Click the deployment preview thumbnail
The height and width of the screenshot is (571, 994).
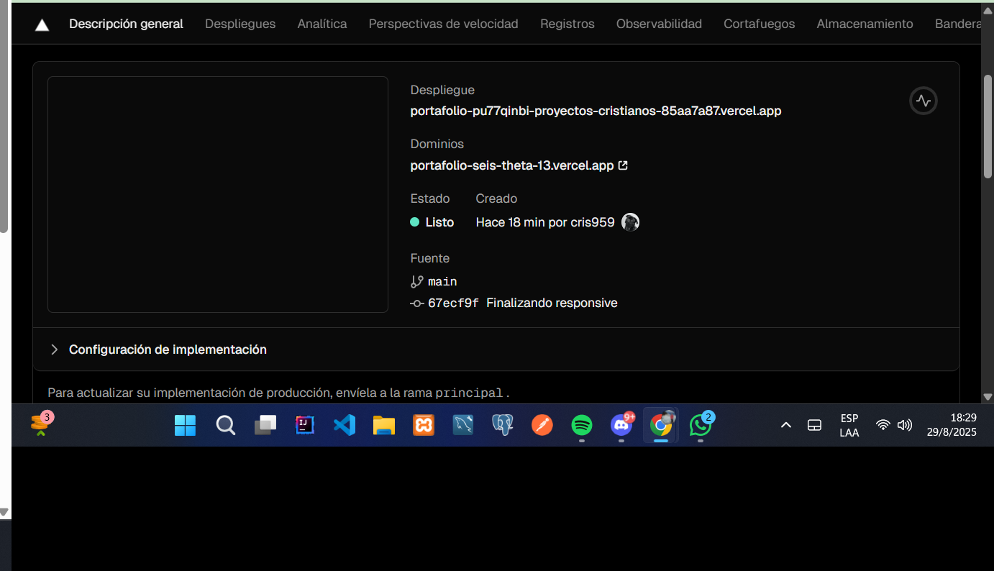coord(218,195)
